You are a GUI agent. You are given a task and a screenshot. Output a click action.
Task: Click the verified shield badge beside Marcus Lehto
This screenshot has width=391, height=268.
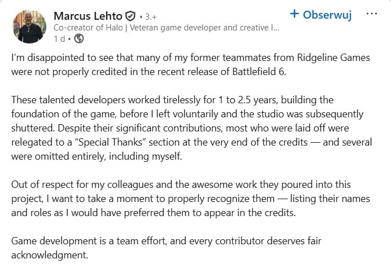pos(130,16)
